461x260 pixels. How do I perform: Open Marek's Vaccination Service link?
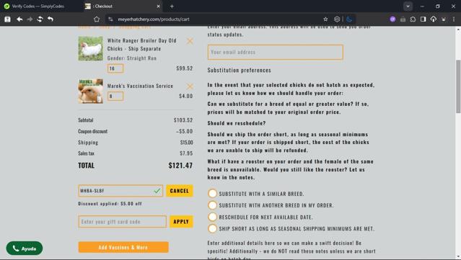point(140,86)
